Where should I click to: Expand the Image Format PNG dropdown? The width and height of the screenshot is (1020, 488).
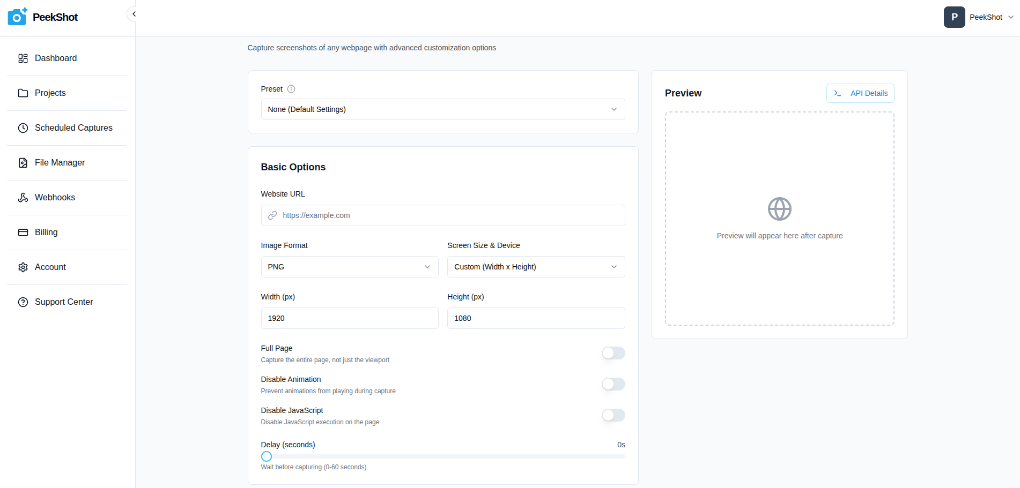pos(349,267)
